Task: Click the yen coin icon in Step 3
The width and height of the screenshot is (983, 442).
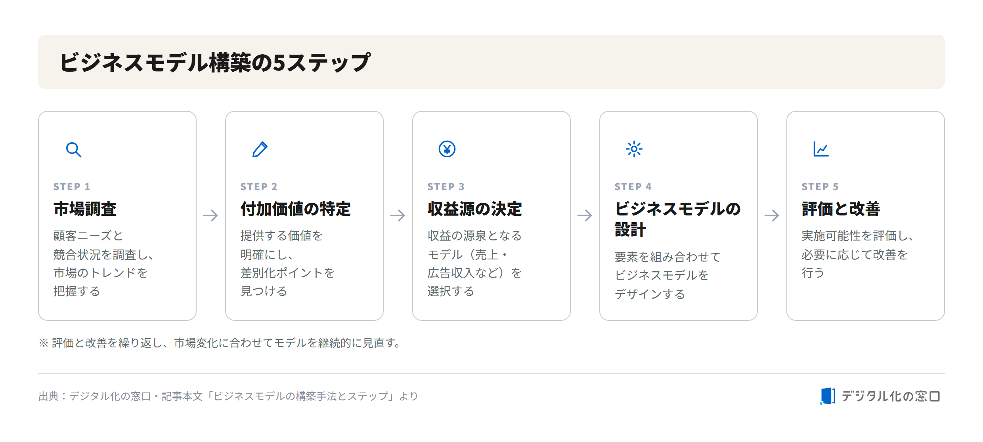Action: click(447, 149)
